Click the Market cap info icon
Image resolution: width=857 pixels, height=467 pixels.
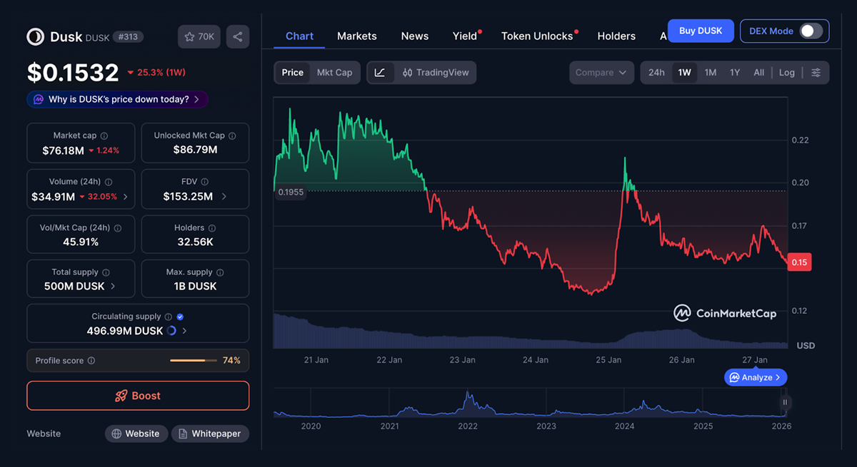pyautogui.click(x=104, y=135)
